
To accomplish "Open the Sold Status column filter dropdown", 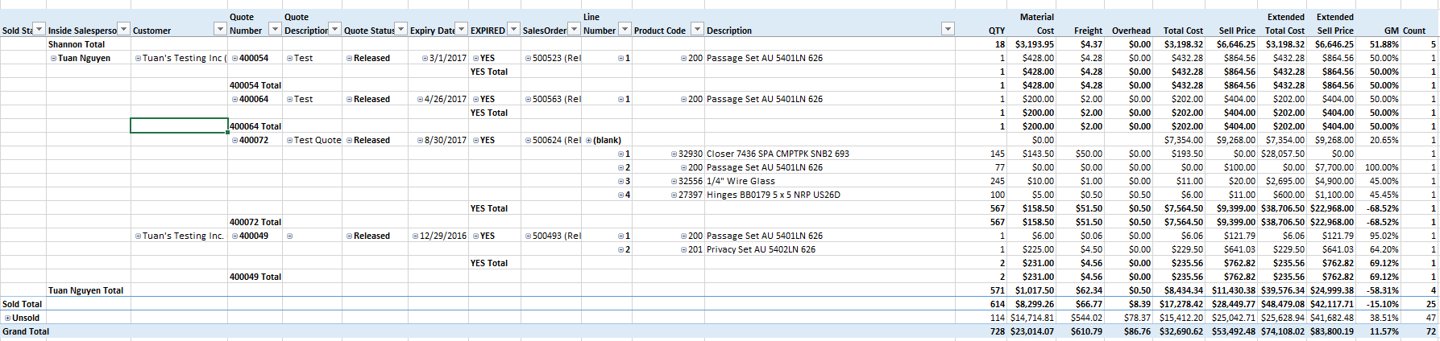I will point(39,30).
